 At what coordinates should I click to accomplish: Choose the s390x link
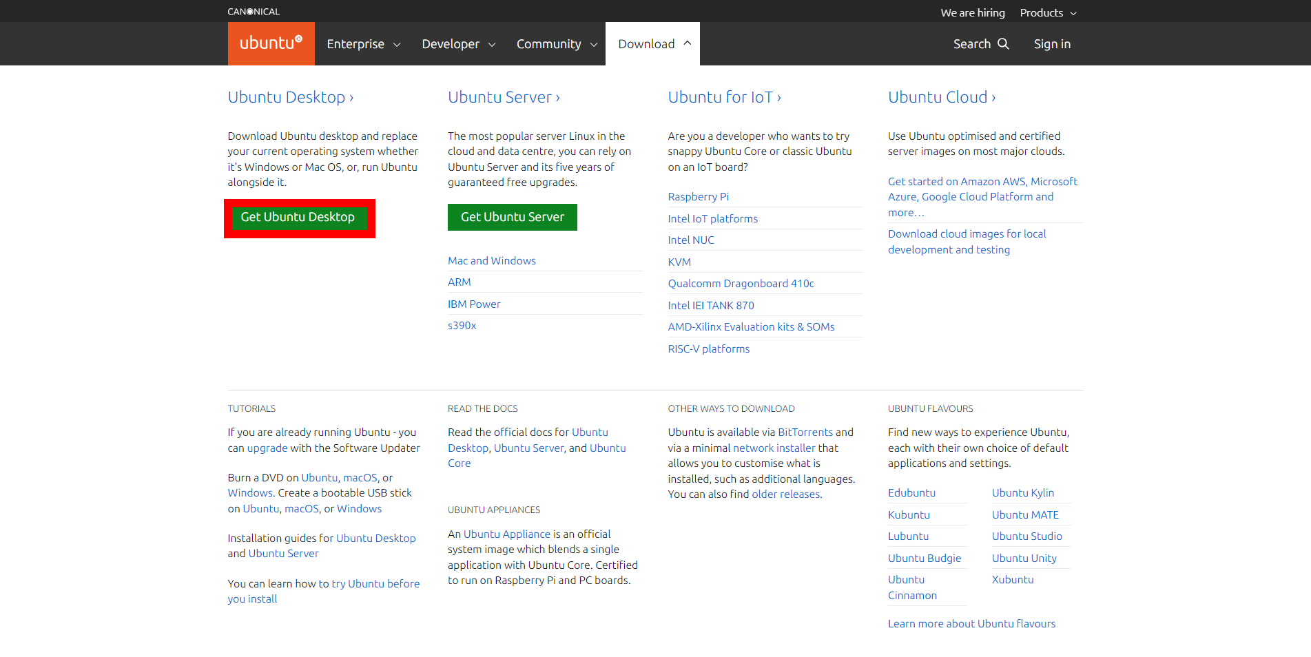point(462,326)
